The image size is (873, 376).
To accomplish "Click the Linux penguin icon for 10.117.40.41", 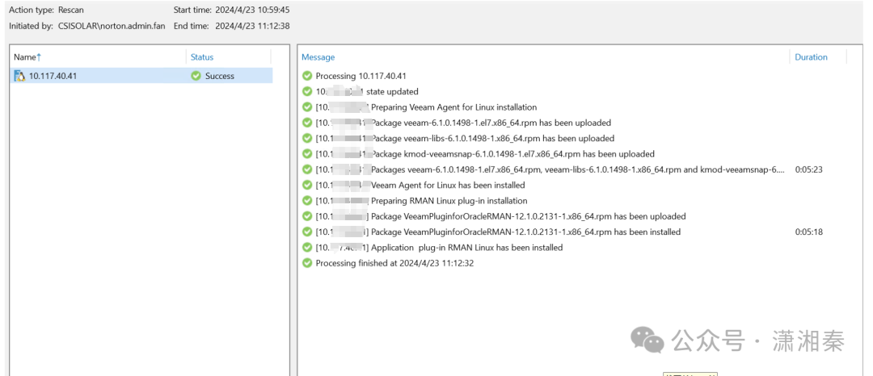I will point(20,76).
